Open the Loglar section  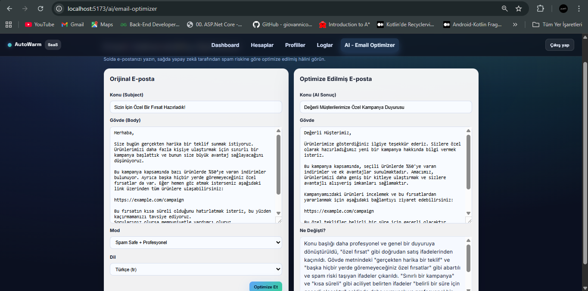325,45
